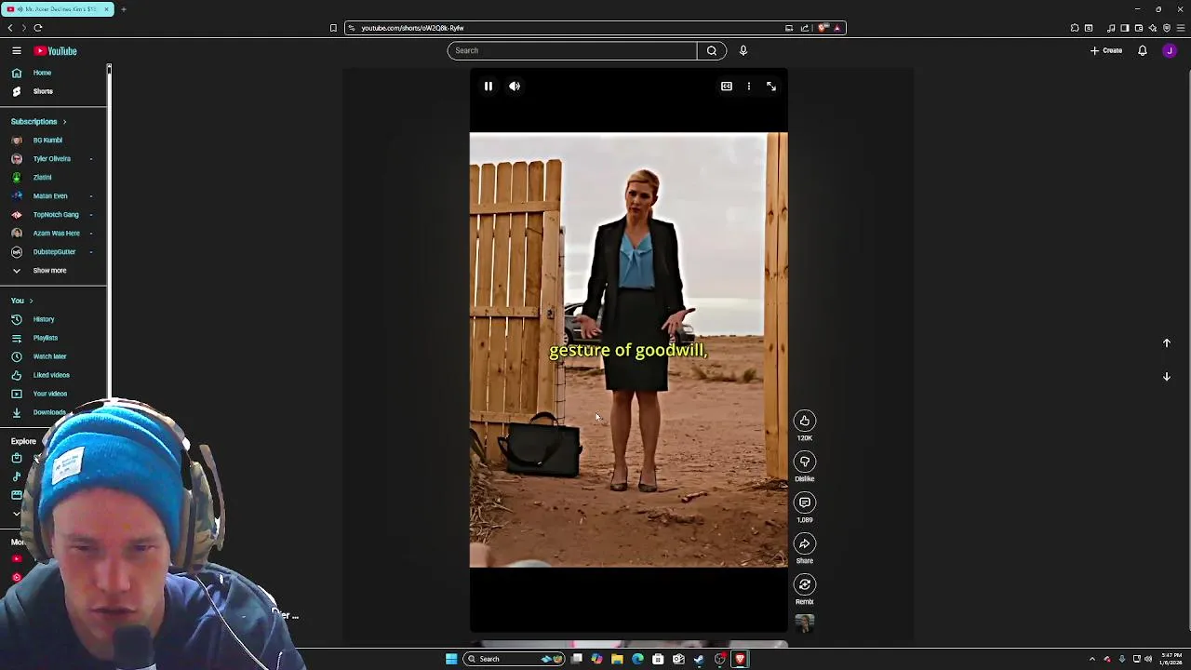Open browser extensions puzzle icon
Viewport: 1191px width, 670px height.
pos(1075,28)
